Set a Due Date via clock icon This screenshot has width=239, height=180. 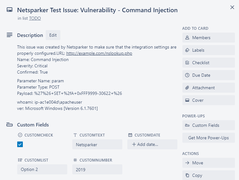pos(187,75)
